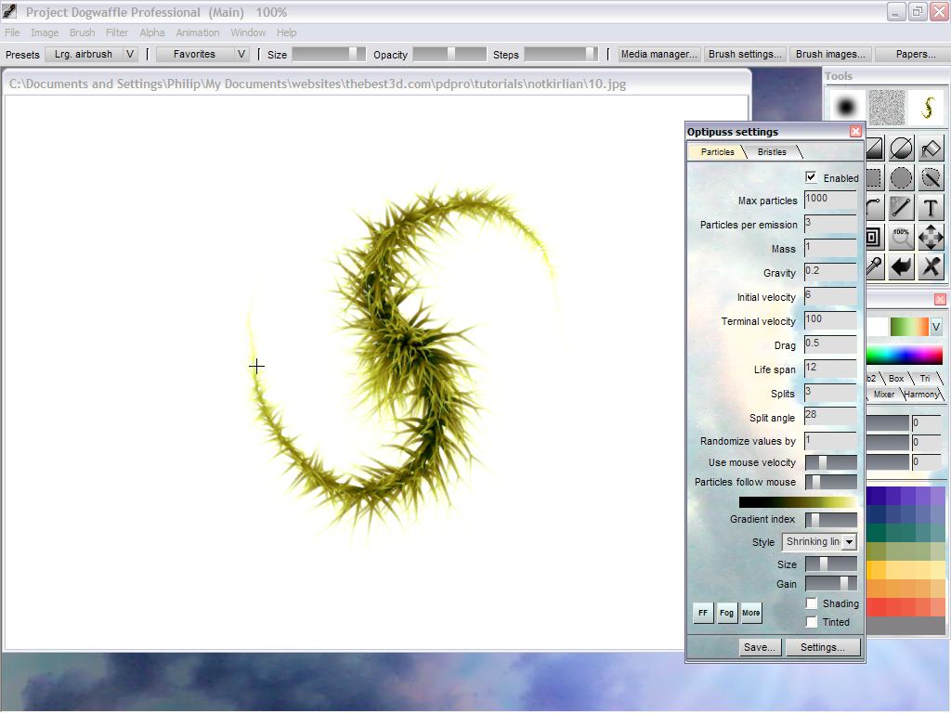
Task: Select the elliptical selection tool
Action: click(x=901, y=178)
